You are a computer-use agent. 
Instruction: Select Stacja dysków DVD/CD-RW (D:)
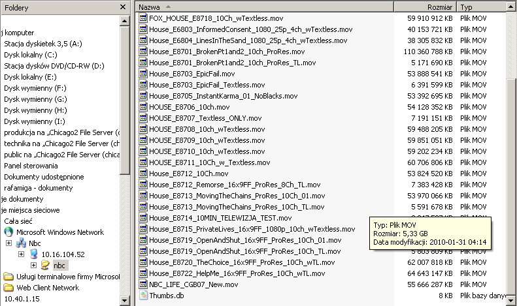(x=53, y=66)
